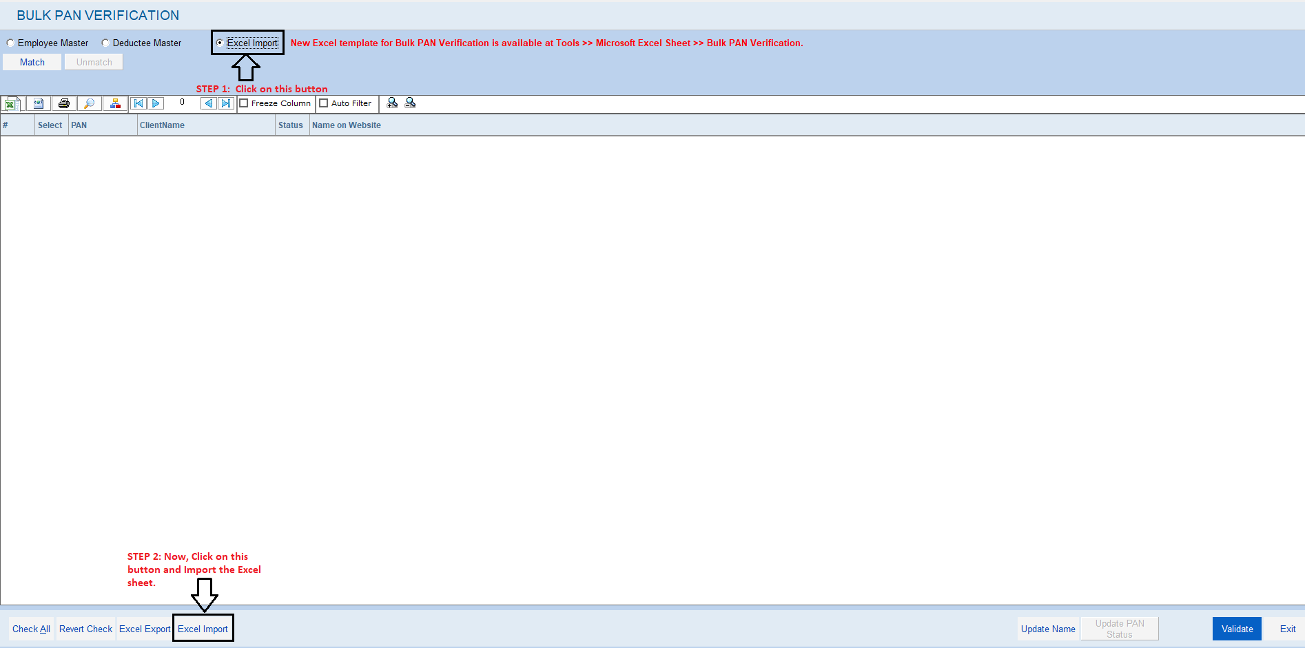Click the zoom in magnifier with plus

tap(392, 103)
